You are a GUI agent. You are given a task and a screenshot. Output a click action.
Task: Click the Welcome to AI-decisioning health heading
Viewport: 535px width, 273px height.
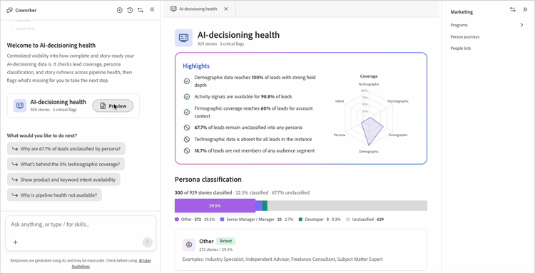pos(51,46)
